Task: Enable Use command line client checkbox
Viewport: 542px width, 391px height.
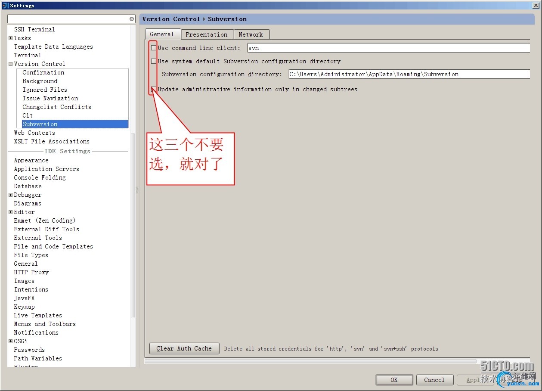Action: point(154,48)
